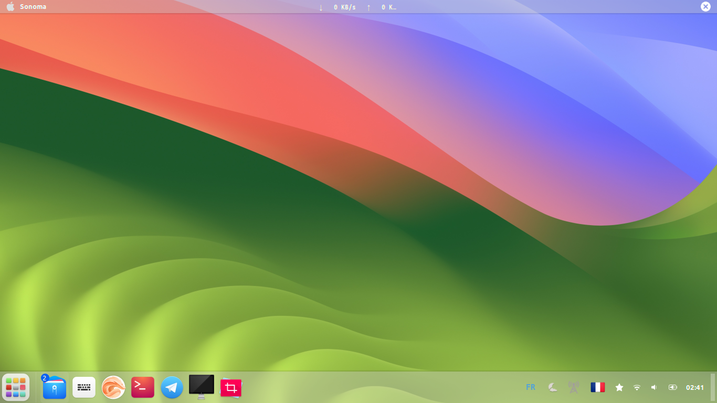Launch the red terminal app

coord(143,387)
